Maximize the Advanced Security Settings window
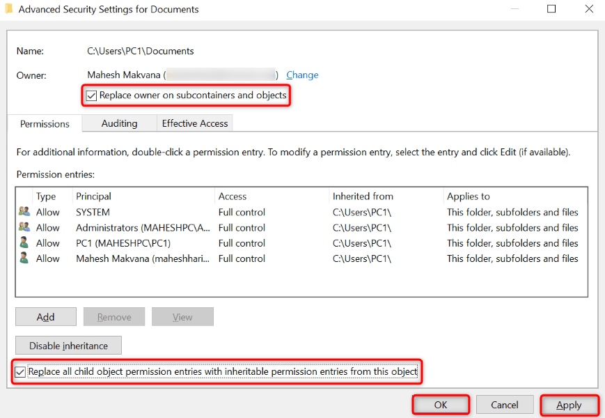The height and width of the screenshot is (418, 605). pyautogui.click(x=551, y=9)
